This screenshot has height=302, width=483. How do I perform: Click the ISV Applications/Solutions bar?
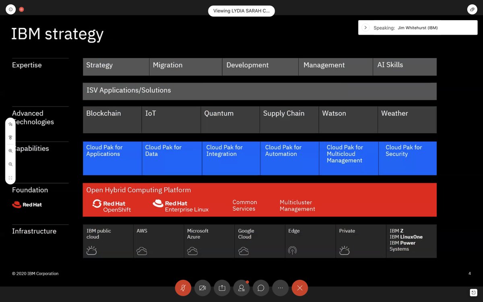pyautogui.click(x=260, y=91)
